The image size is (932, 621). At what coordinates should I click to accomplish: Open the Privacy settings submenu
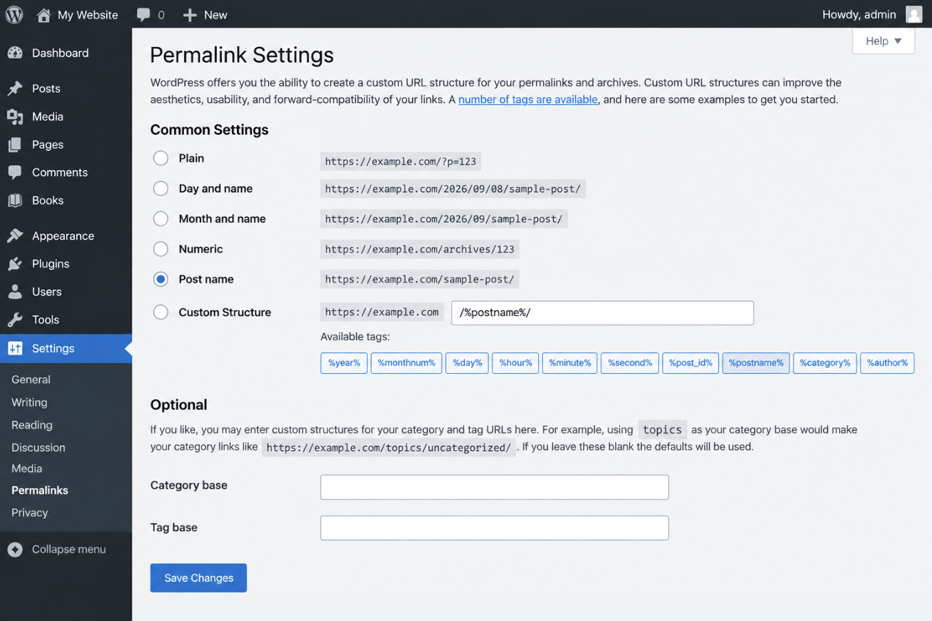(x=30, y=512)
